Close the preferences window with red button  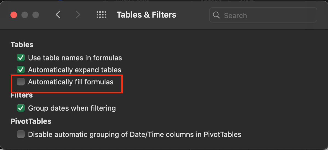pos(14,15)
